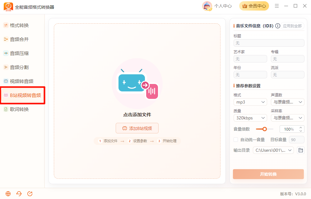This screenshot has width=311, height=199.
Task: Click the globe website icon at bottom
Action: [x=8, y=194]
